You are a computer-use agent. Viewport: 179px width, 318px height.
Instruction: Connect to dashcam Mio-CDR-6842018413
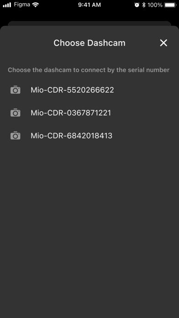(89, 136)
